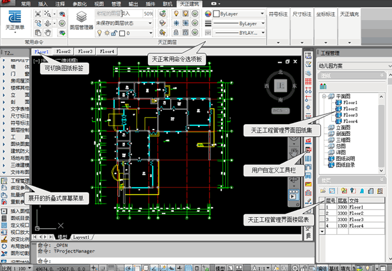
Task: Click the 图纸目录 screen menu icon
Action: pos(4,218)
